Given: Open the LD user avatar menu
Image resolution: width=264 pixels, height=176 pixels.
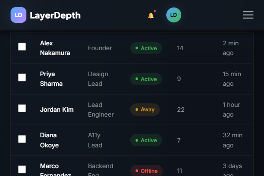Looking at the screenshot, I should pyautogui.click(x=173, y=15).
